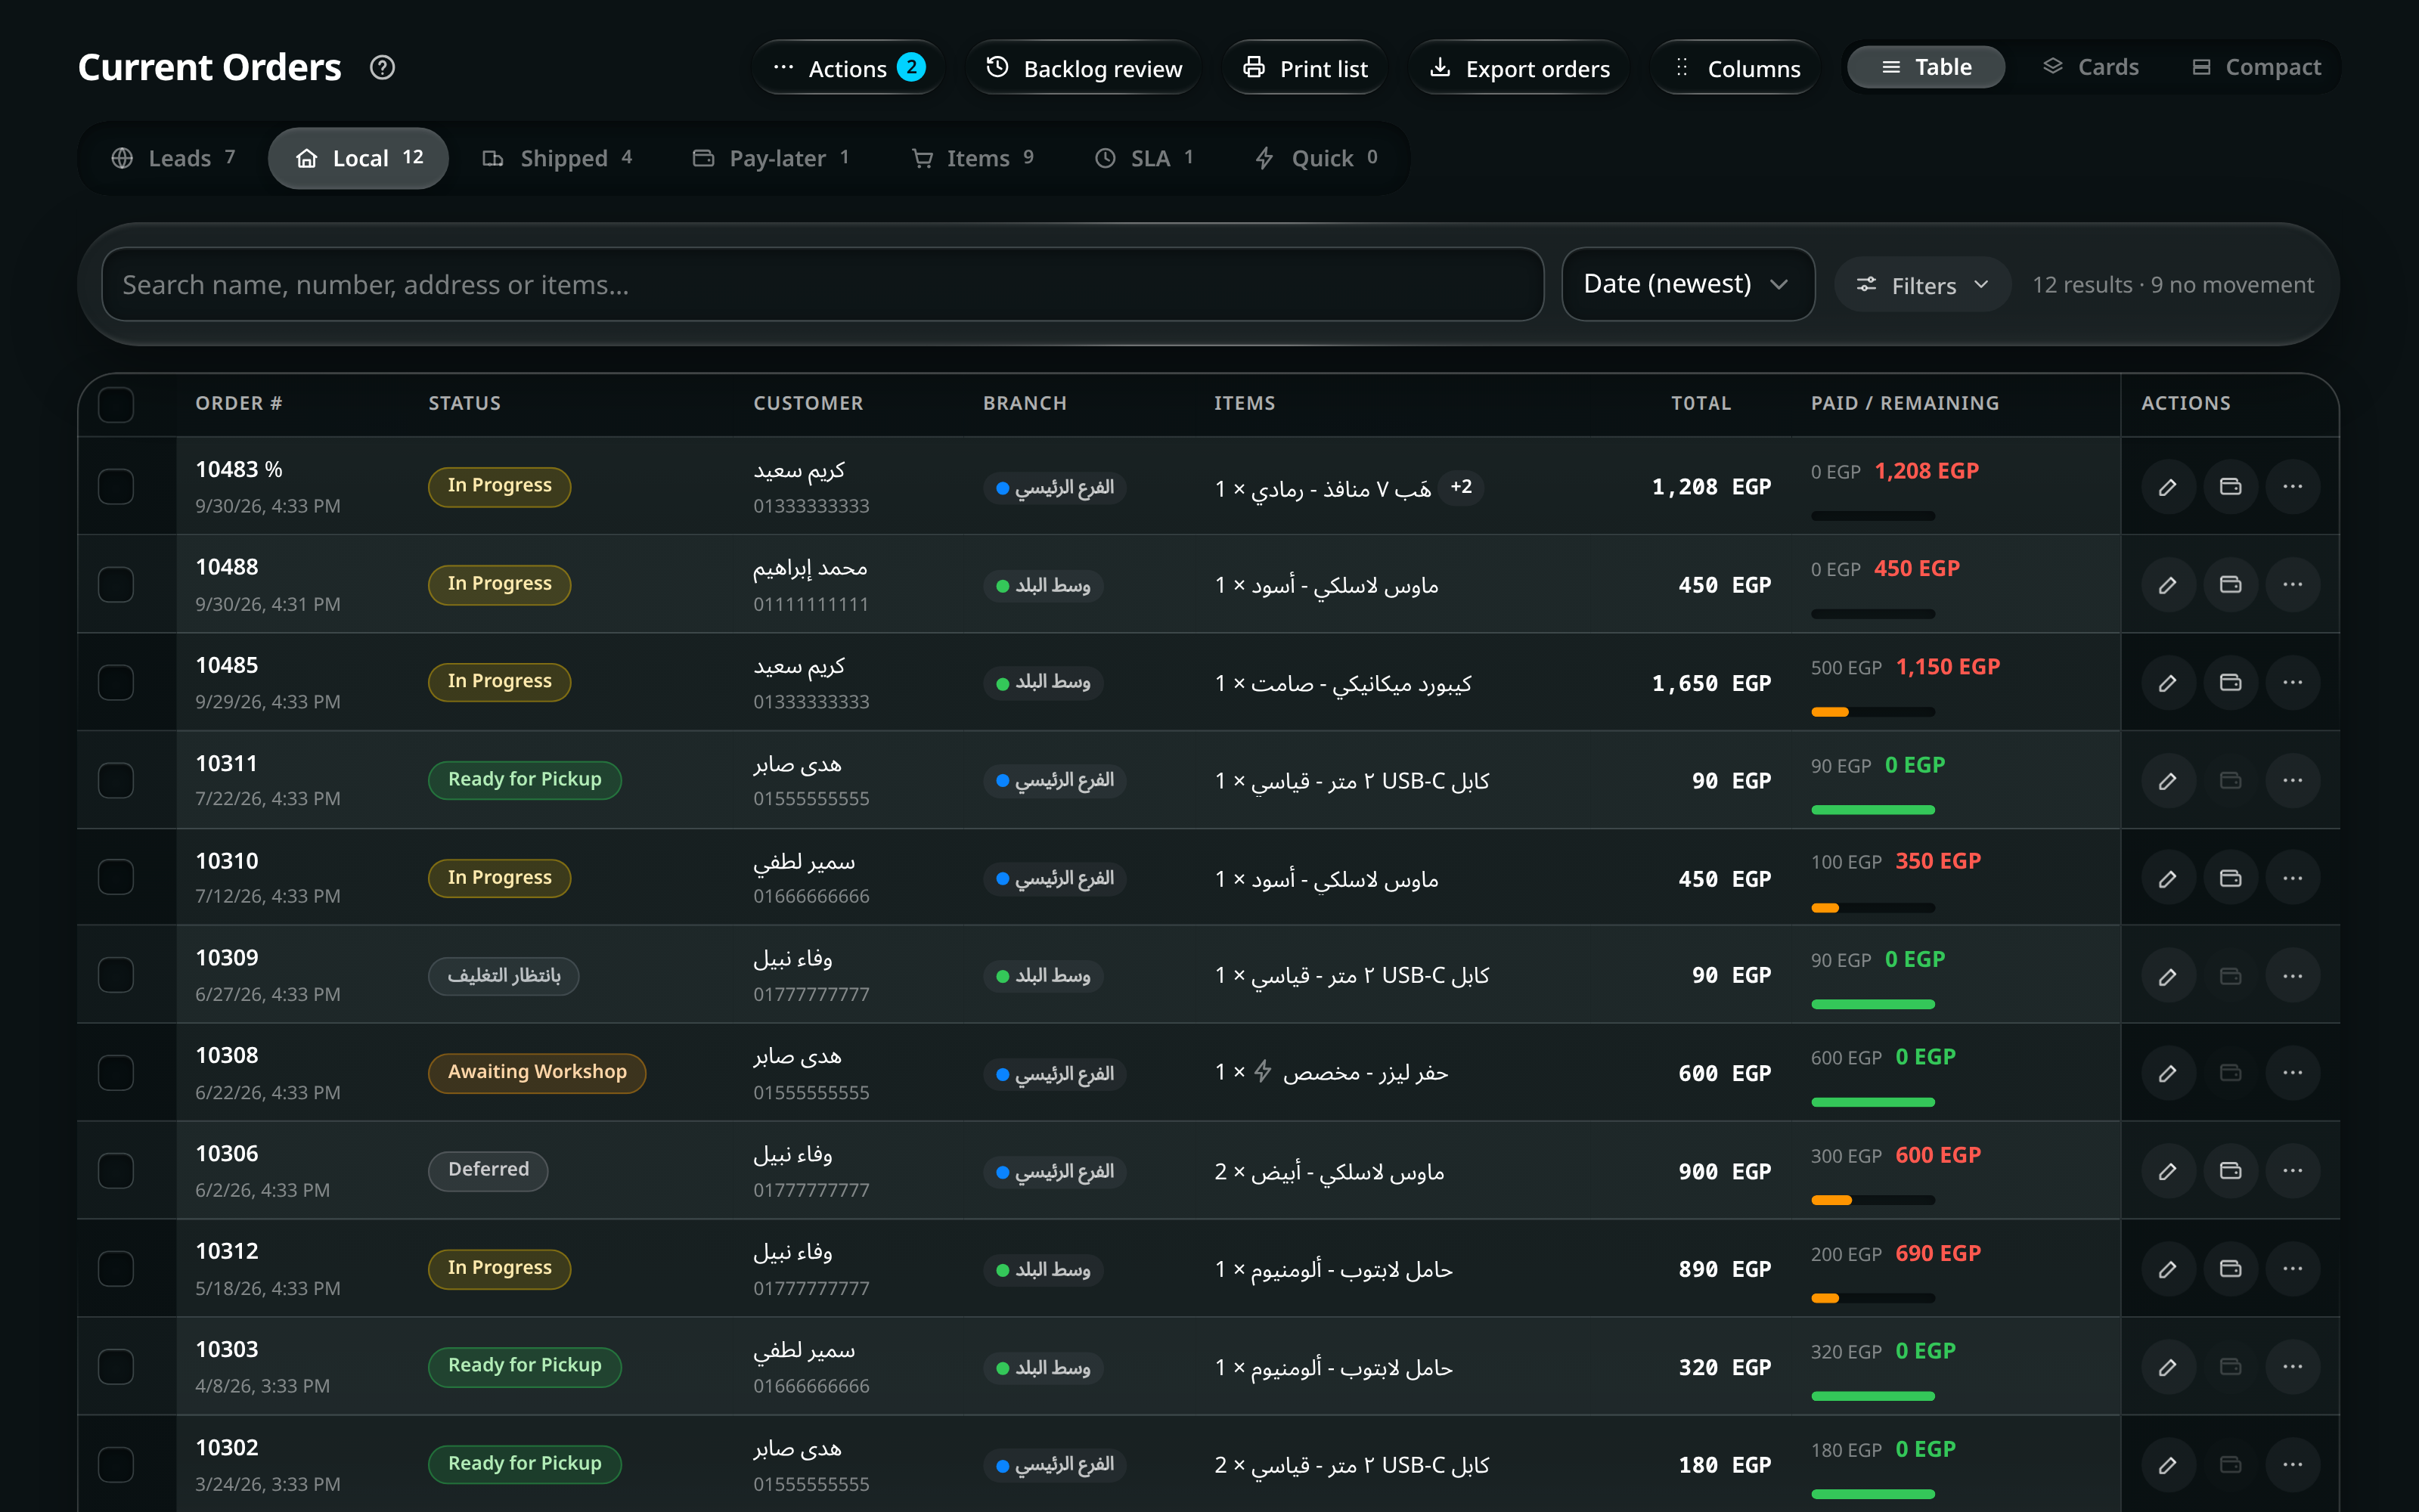Switch to the Leads tab

[x=173, y=158]
